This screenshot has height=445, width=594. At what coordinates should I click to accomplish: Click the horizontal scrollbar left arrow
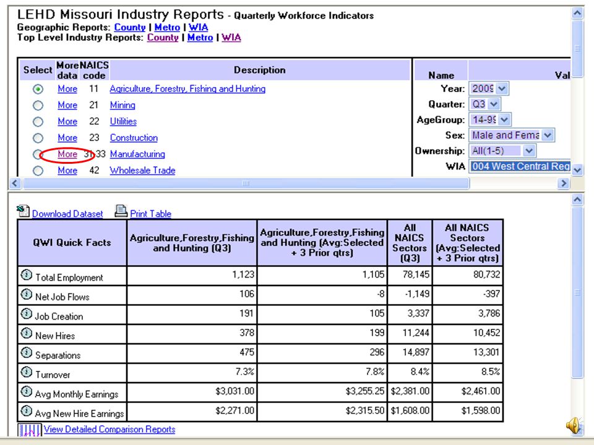[14, 184]
